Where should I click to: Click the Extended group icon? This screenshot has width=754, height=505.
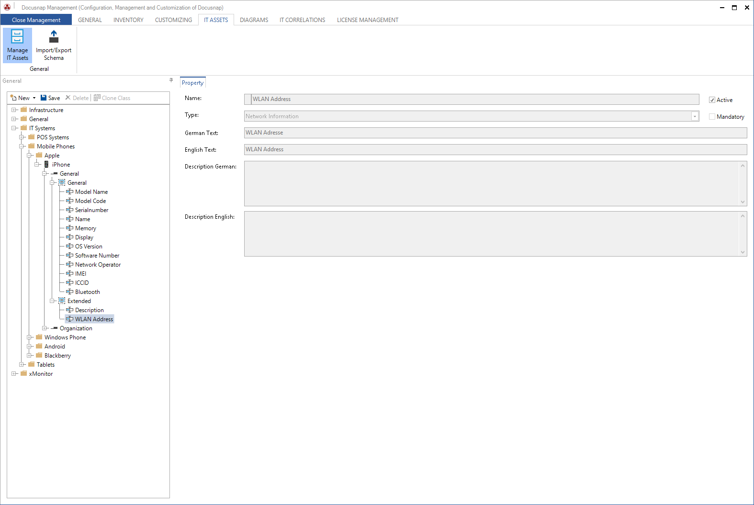[x=62, y=301]
